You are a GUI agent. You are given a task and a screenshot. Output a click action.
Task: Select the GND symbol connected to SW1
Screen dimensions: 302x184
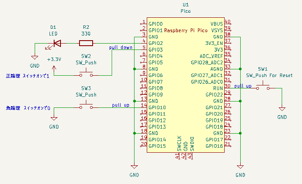coord(282,109)
